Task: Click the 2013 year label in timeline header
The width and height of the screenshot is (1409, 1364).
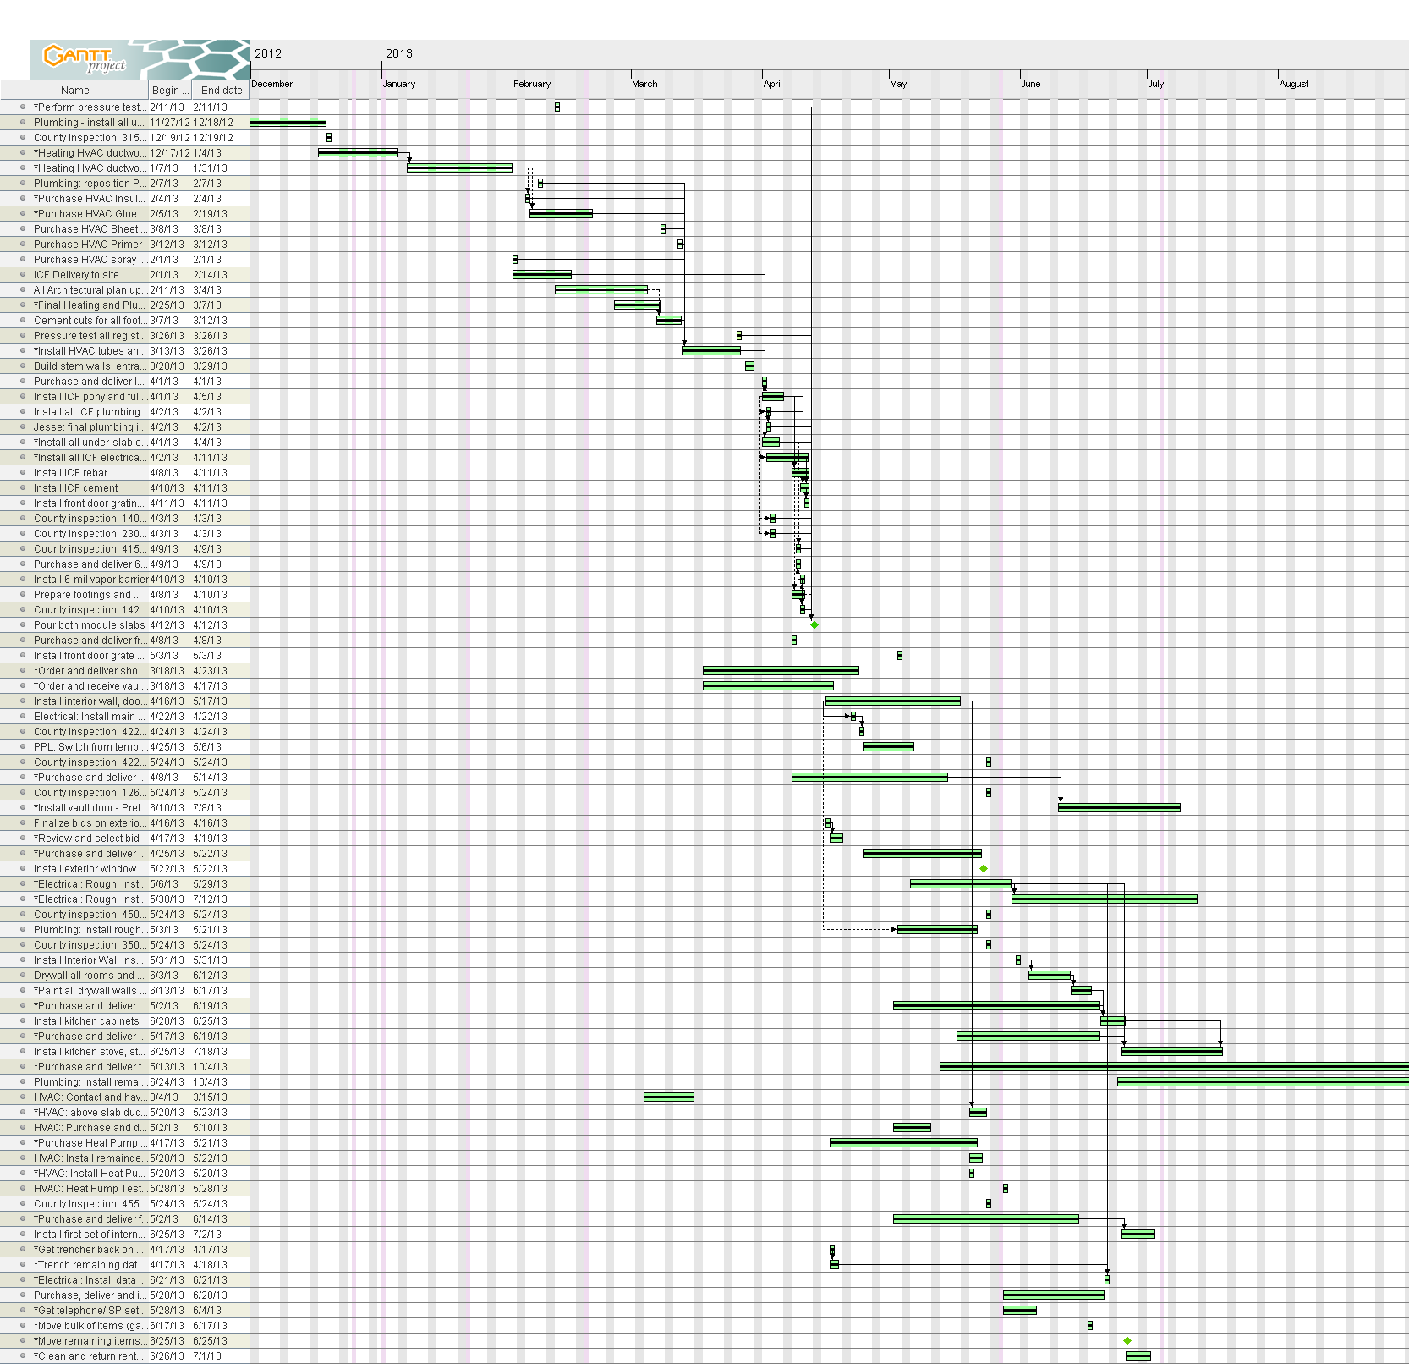Action: (399, 53)
